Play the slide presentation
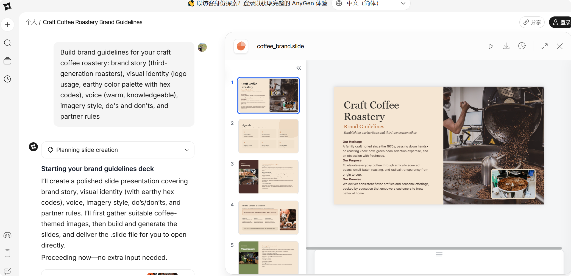 (491, 46)
